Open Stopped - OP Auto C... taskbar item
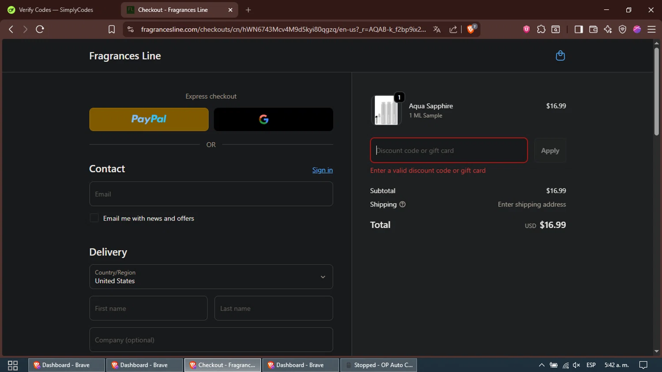Screen dimensions: 662x372 pos(379,365)
